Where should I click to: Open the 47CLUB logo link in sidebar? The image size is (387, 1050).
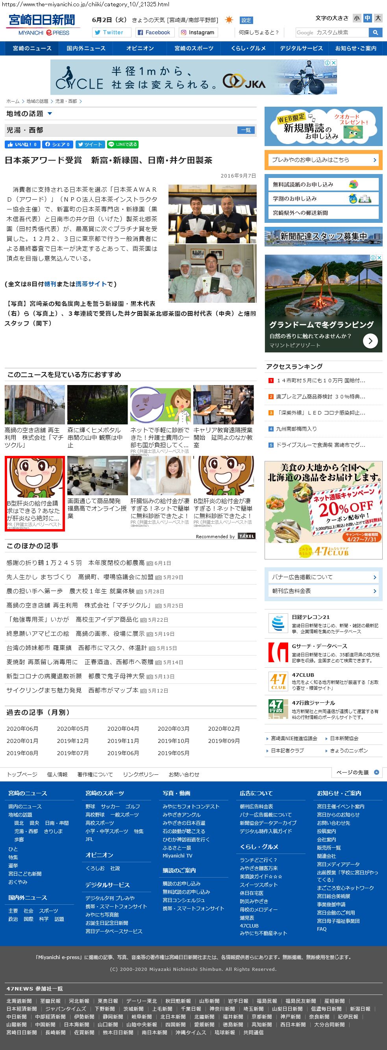[278, 681]
